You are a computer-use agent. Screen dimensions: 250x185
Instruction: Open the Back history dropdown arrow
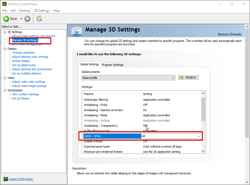click(x=21, y=19)
